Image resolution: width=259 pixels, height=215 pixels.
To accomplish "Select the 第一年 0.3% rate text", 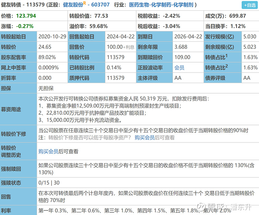I will (x=52, y=210).
